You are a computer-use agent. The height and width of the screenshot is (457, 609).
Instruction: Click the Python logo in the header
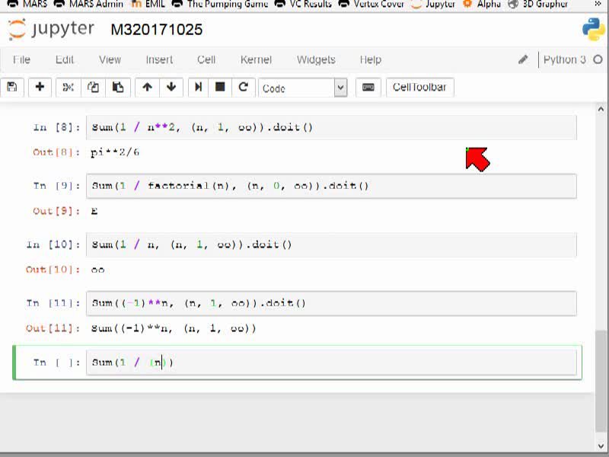593,29
